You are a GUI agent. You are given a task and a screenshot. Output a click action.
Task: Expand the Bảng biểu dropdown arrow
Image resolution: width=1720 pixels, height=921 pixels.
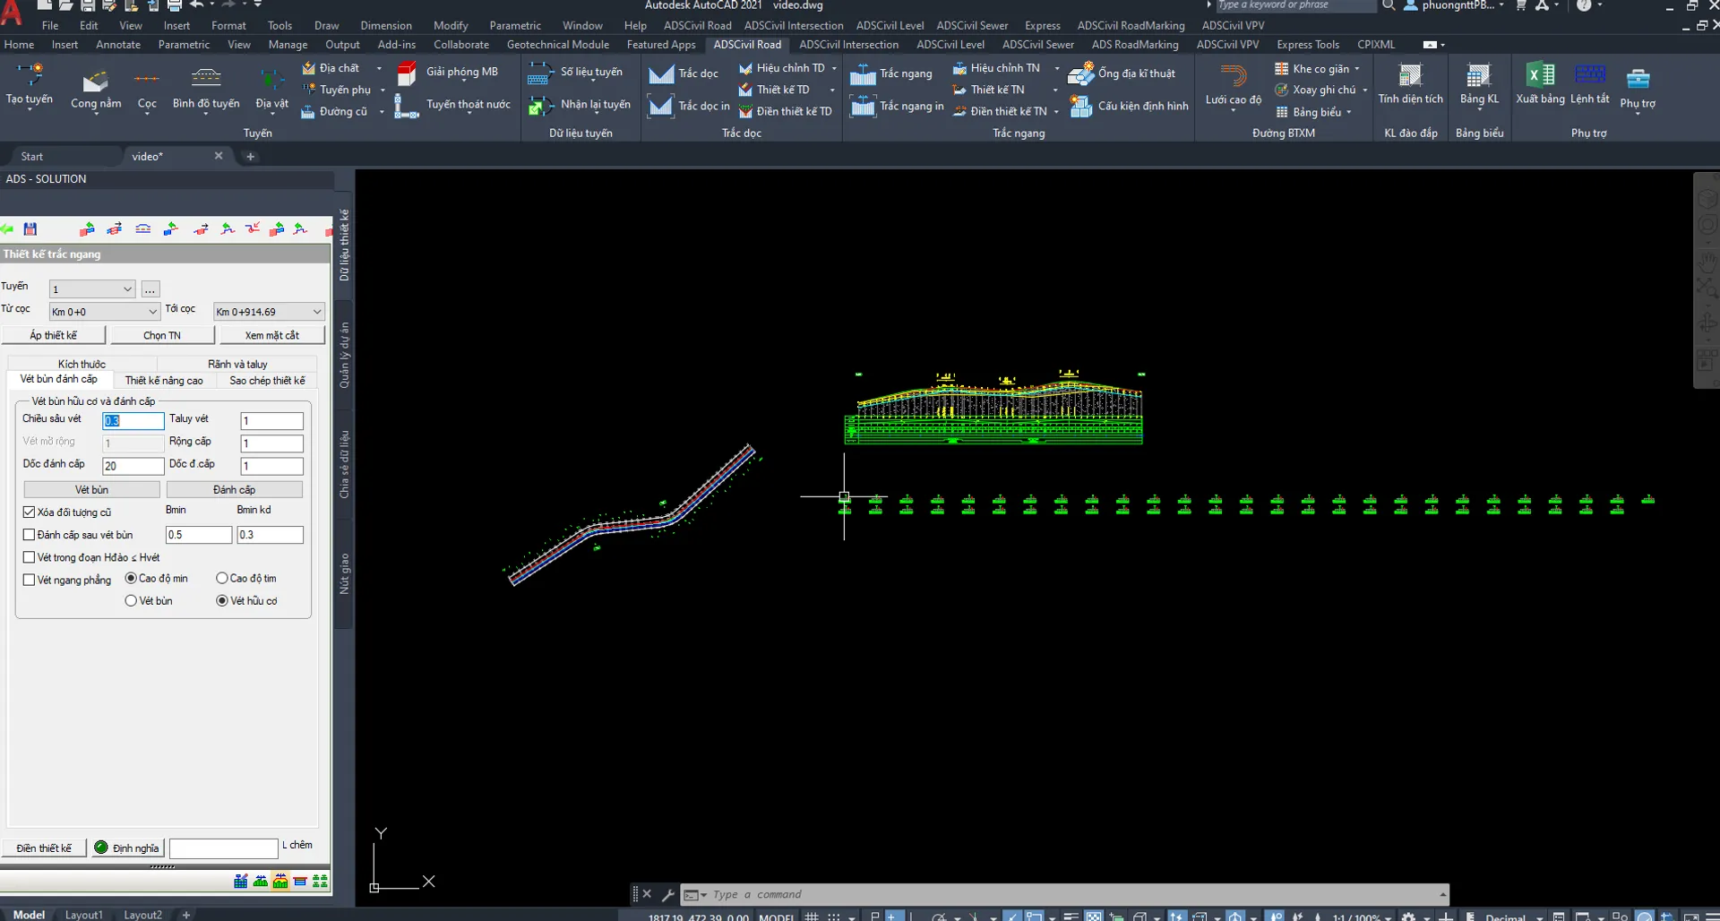click(x=1349, y=113)
